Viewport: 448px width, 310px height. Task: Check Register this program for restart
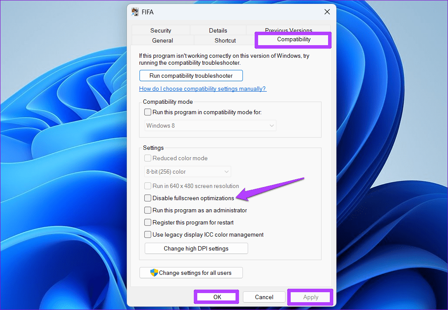point(147,222)
